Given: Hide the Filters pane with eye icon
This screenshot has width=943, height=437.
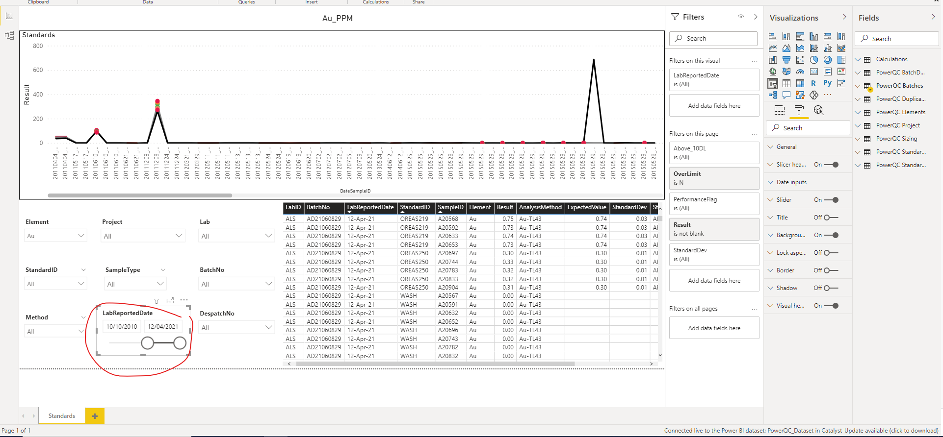Looking at the screenshot, I should pos(741,17).
